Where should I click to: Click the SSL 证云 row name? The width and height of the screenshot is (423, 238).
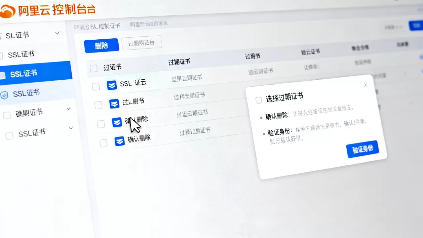pyautogui.click(x=133, y=83)
